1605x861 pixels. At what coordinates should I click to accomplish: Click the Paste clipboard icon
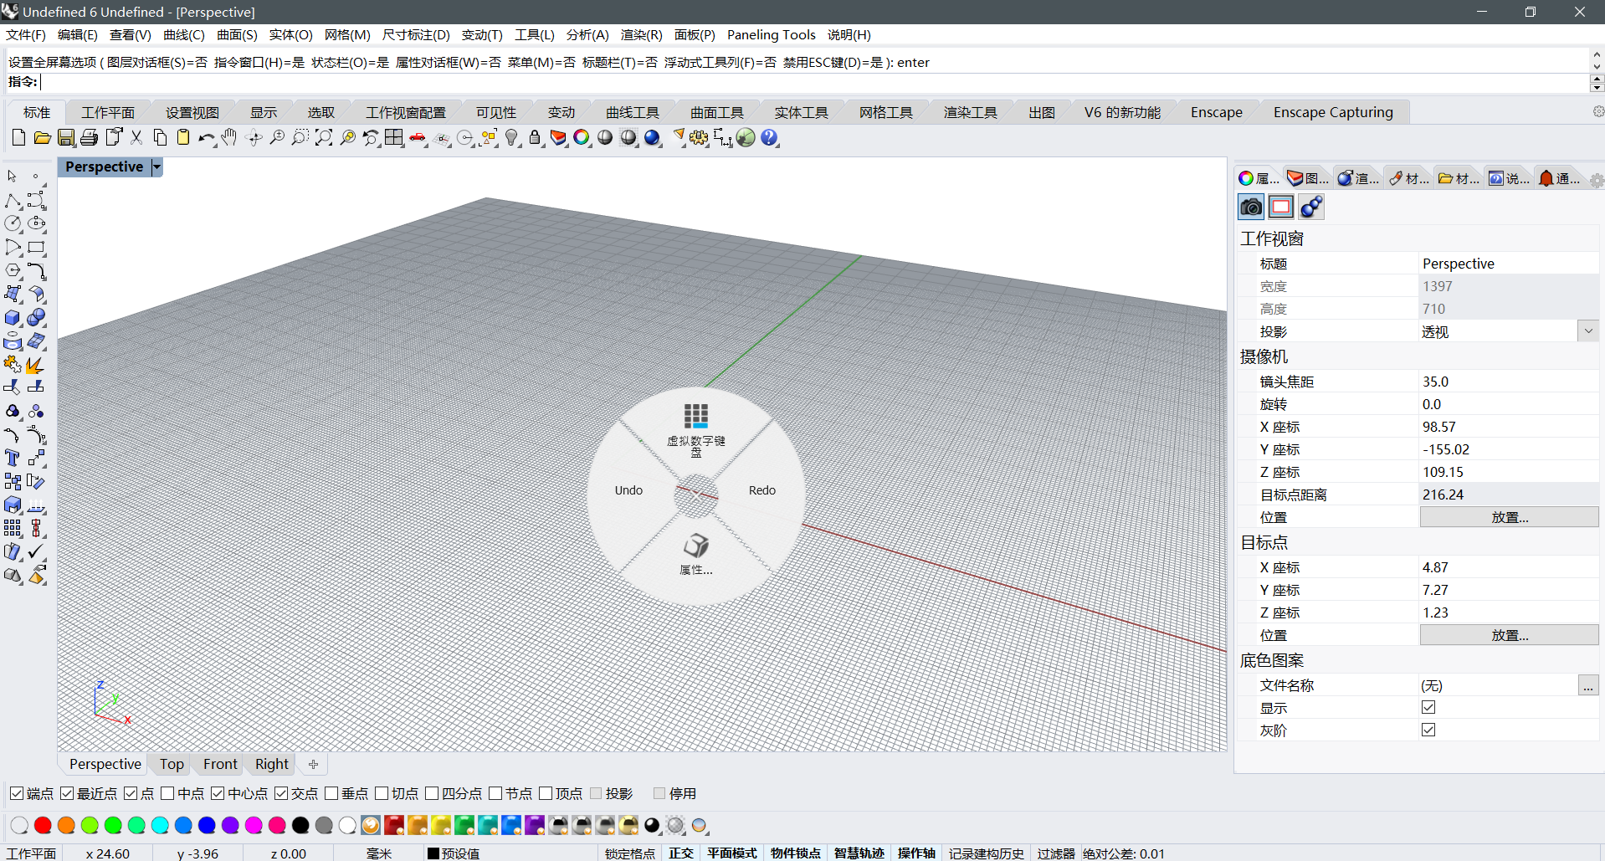(x=183, y=138)
